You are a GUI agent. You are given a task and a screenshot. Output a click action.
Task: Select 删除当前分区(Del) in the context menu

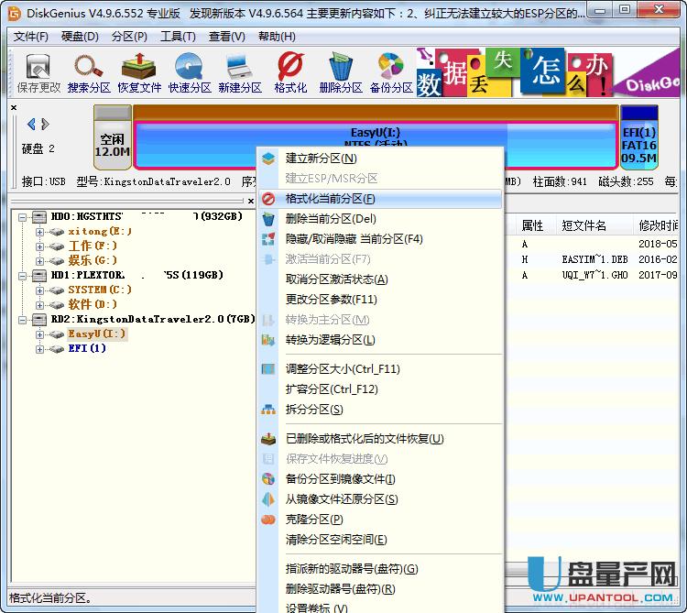(330, 219)
